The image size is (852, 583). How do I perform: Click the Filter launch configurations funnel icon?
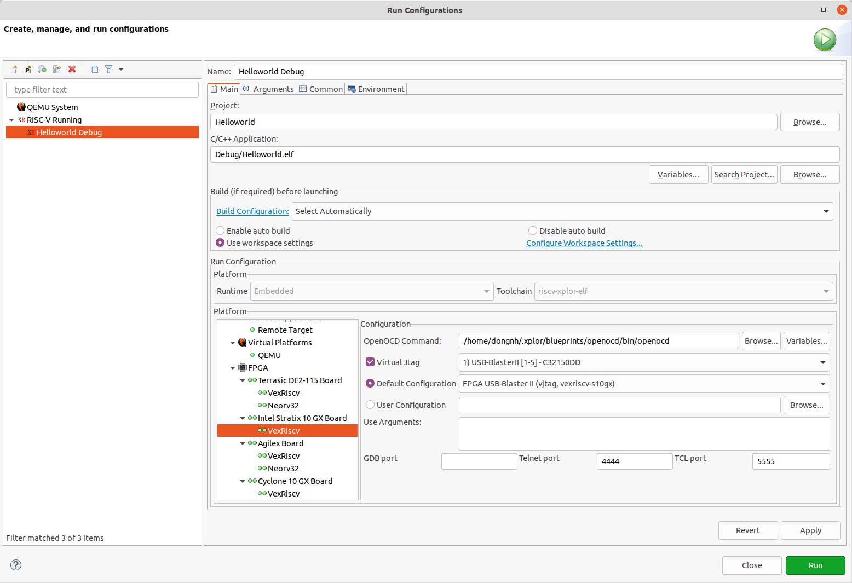click(109, 69)
